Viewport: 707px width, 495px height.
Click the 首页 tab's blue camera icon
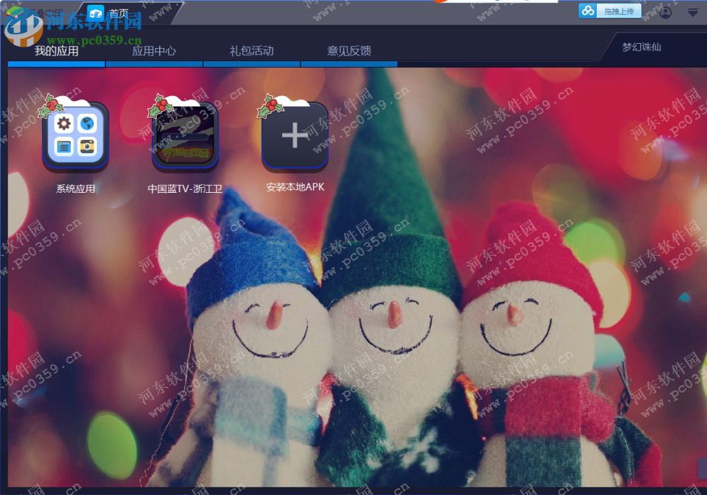96,11
